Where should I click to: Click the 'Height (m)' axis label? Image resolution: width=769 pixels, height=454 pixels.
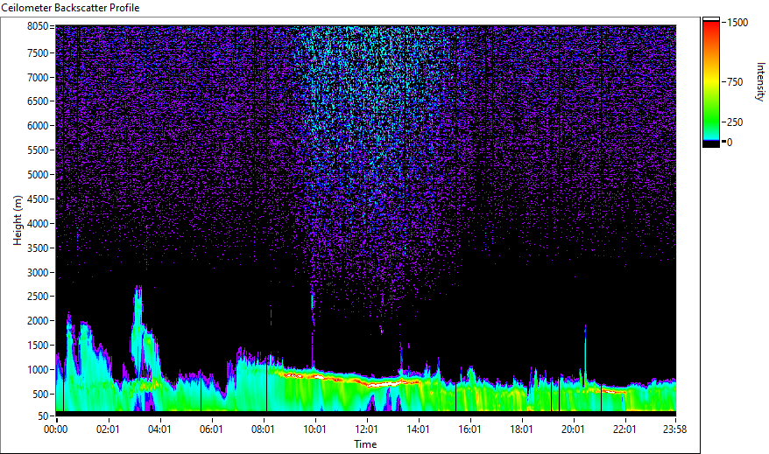tap(18, 220)
